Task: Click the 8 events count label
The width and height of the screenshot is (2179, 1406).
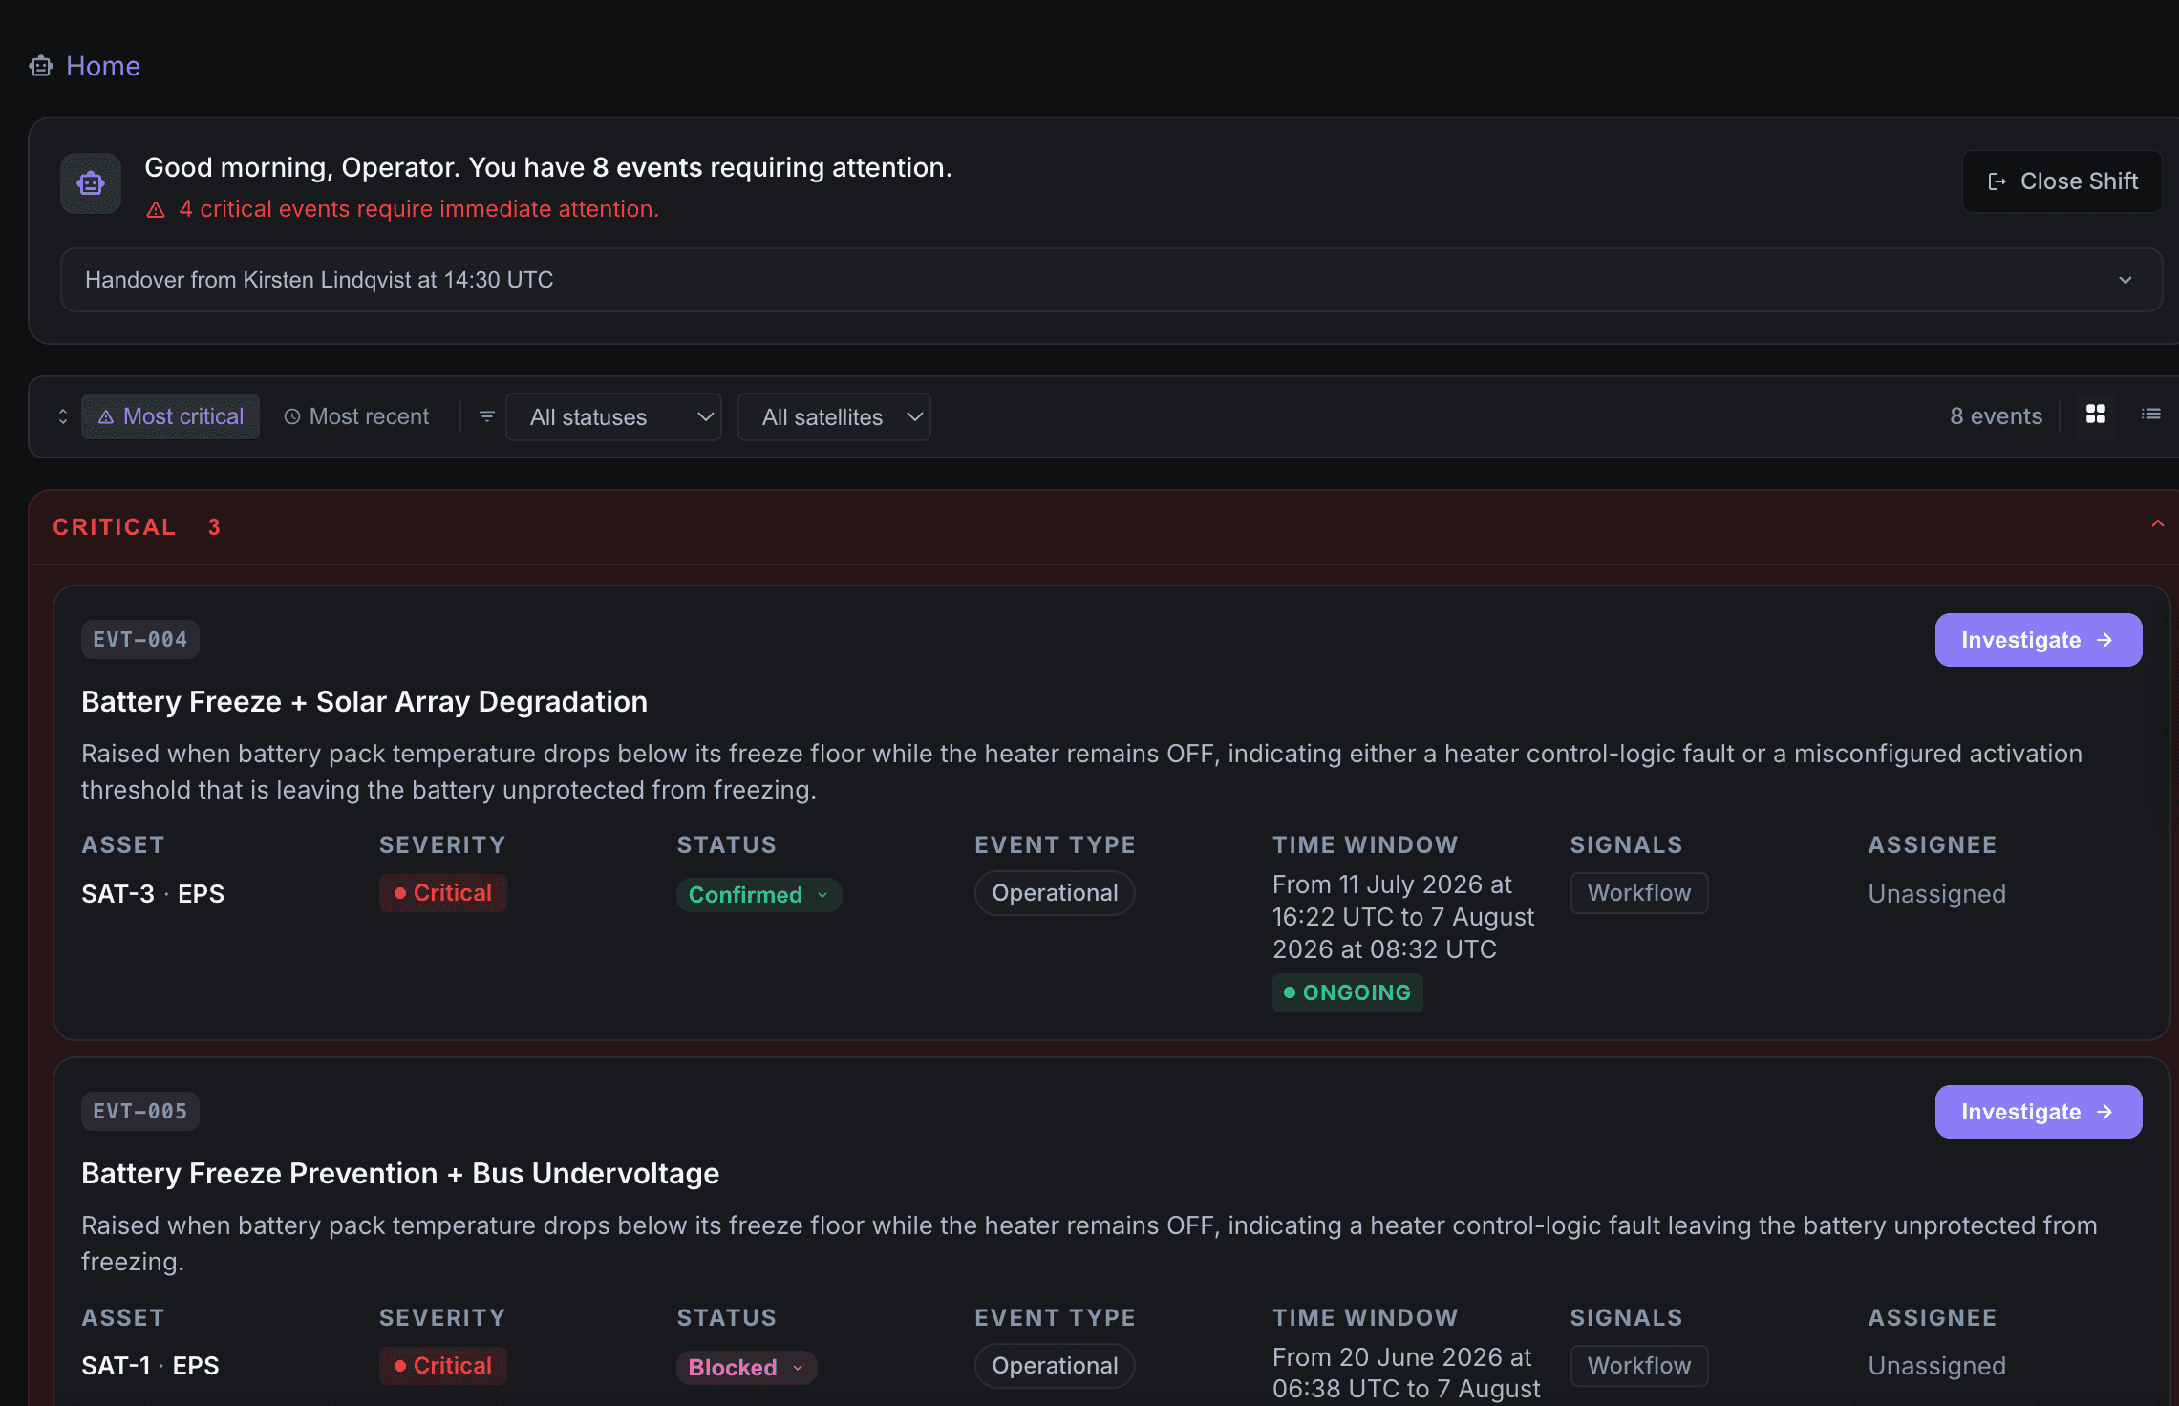Action: pos(1996,416)
